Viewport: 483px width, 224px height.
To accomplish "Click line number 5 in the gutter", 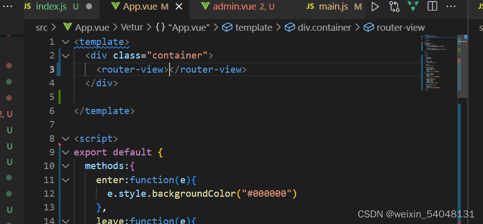I will [x=52, y=97].
